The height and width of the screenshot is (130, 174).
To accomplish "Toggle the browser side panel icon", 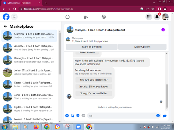I will [x=159, y=9].
